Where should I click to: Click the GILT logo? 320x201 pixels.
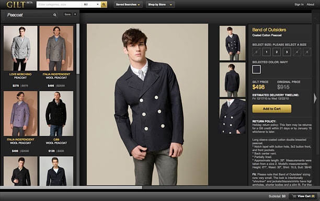tap(16, 5)
